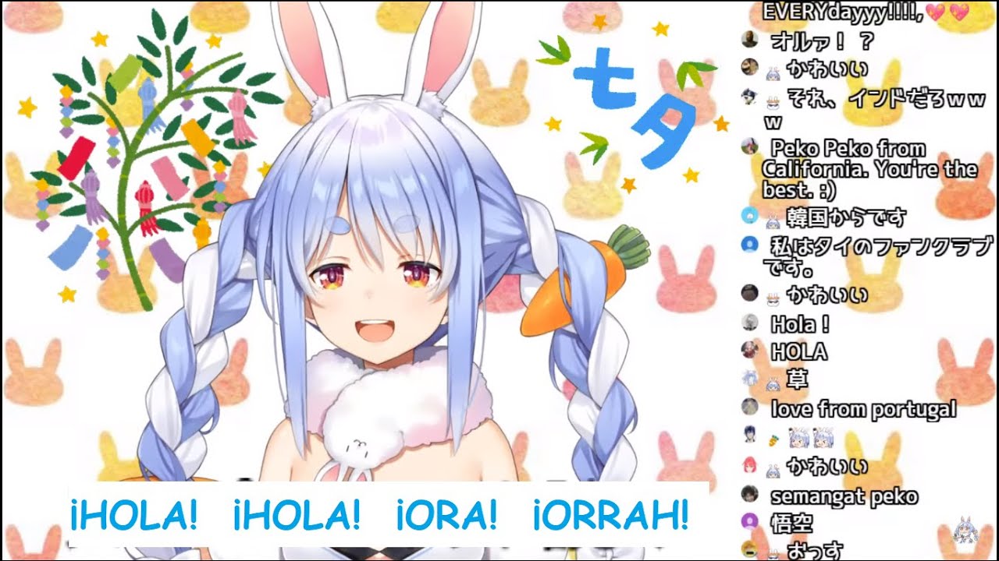
Task: Click the avatar beside '韓国からです'
Action: (x=749, y=216)
